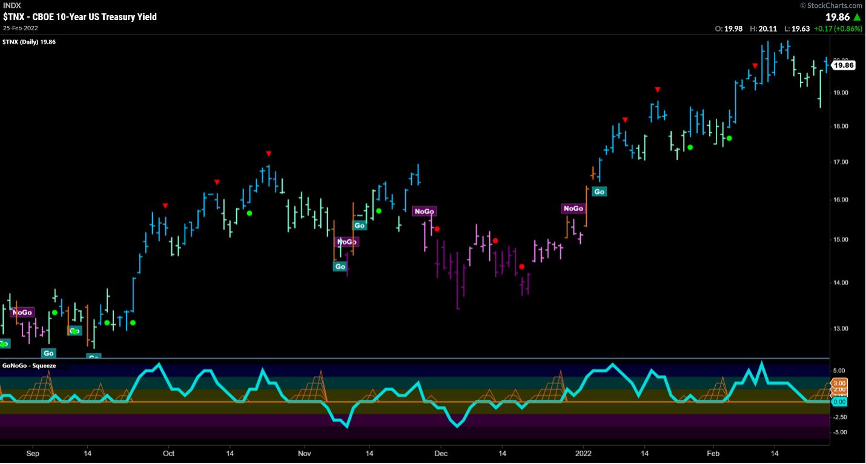This screenshot has height=464, width=866.
Task: Click the +0.17 (+0.86%) change value
Action: tap(839, 28)
